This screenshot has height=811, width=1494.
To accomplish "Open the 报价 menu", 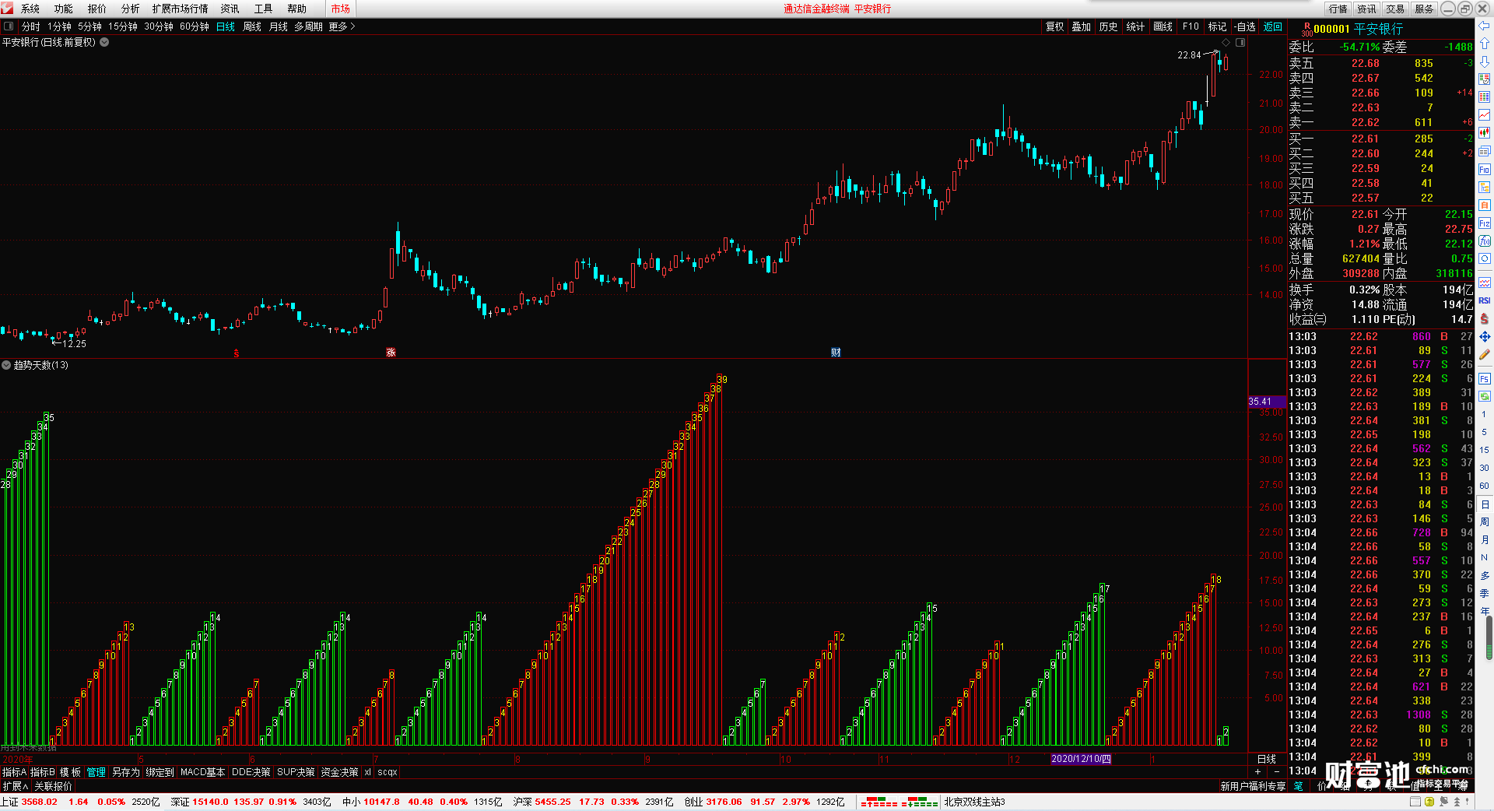I will [x=97, y=9].
